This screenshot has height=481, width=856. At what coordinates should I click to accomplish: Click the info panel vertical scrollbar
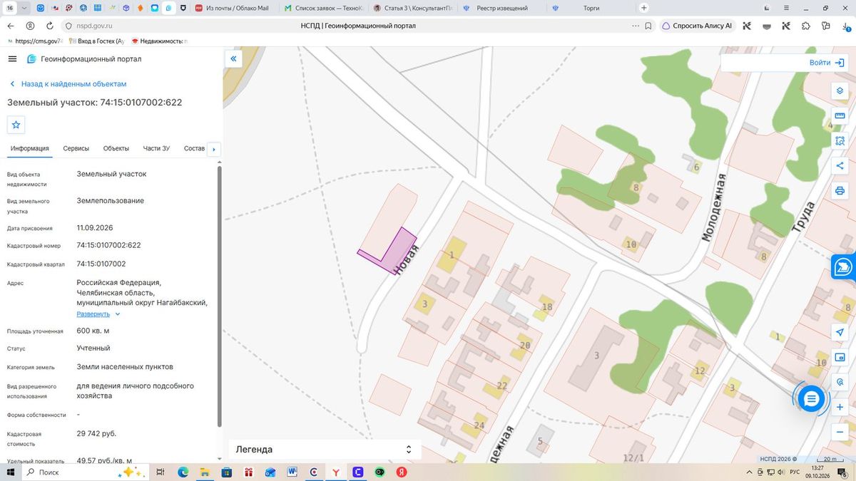[x=219, y=296]
